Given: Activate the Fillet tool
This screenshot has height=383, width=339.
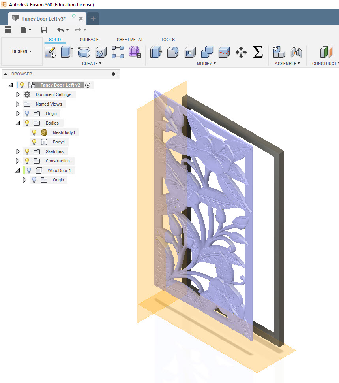Looking at the screenshot, I should pyautogui.click(x=172, y=52).
